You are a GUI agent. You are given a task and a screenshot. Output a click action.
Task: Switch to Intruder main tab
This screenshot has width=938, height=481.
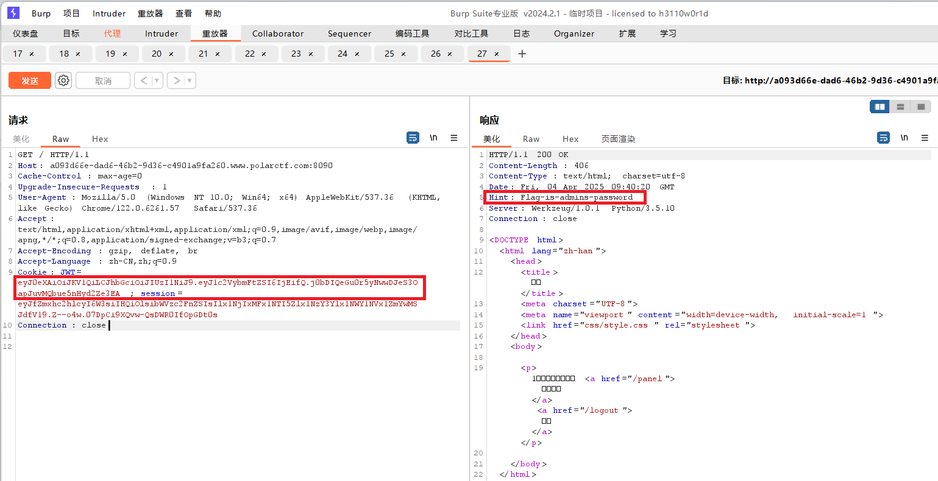[162, 33]
